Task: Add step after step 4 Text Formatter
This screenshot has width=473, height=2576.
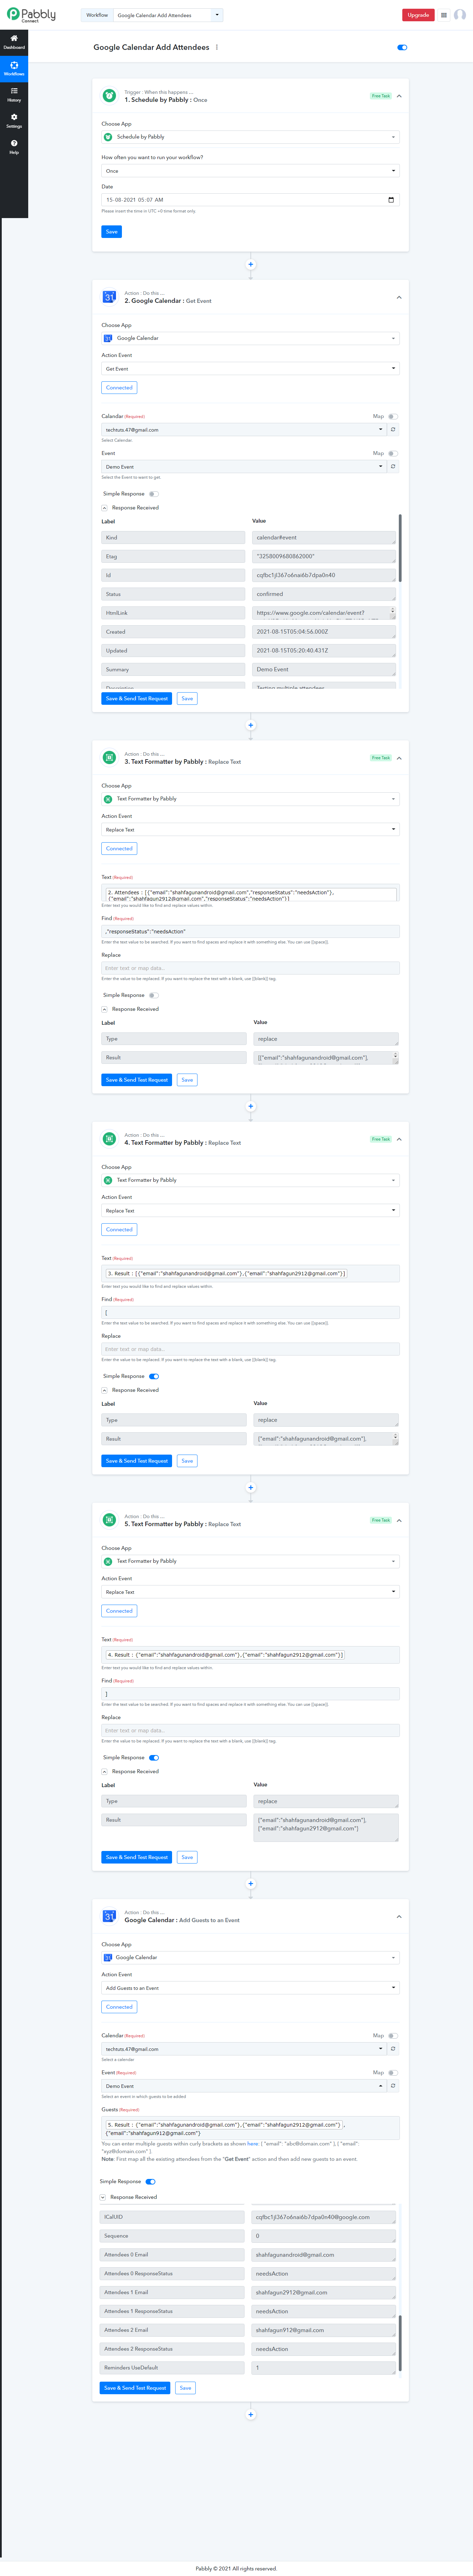Action: (250, 1488)
